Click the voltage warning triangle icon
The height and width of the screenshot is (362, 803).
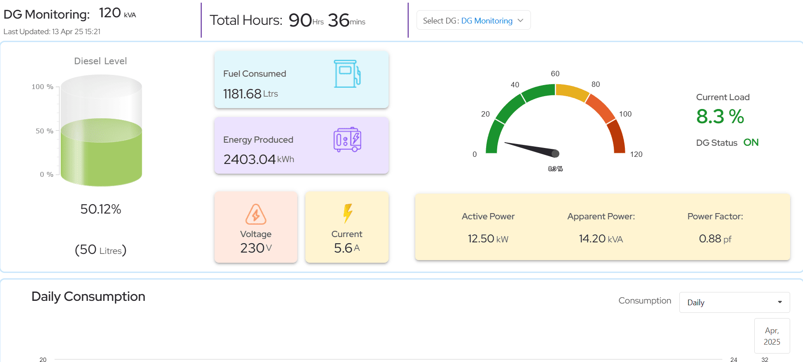[256, 214]
